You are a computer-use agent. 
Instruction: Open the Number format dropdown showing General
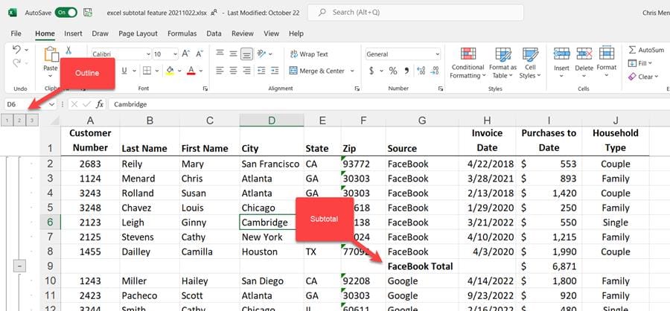tap(403, 54)
